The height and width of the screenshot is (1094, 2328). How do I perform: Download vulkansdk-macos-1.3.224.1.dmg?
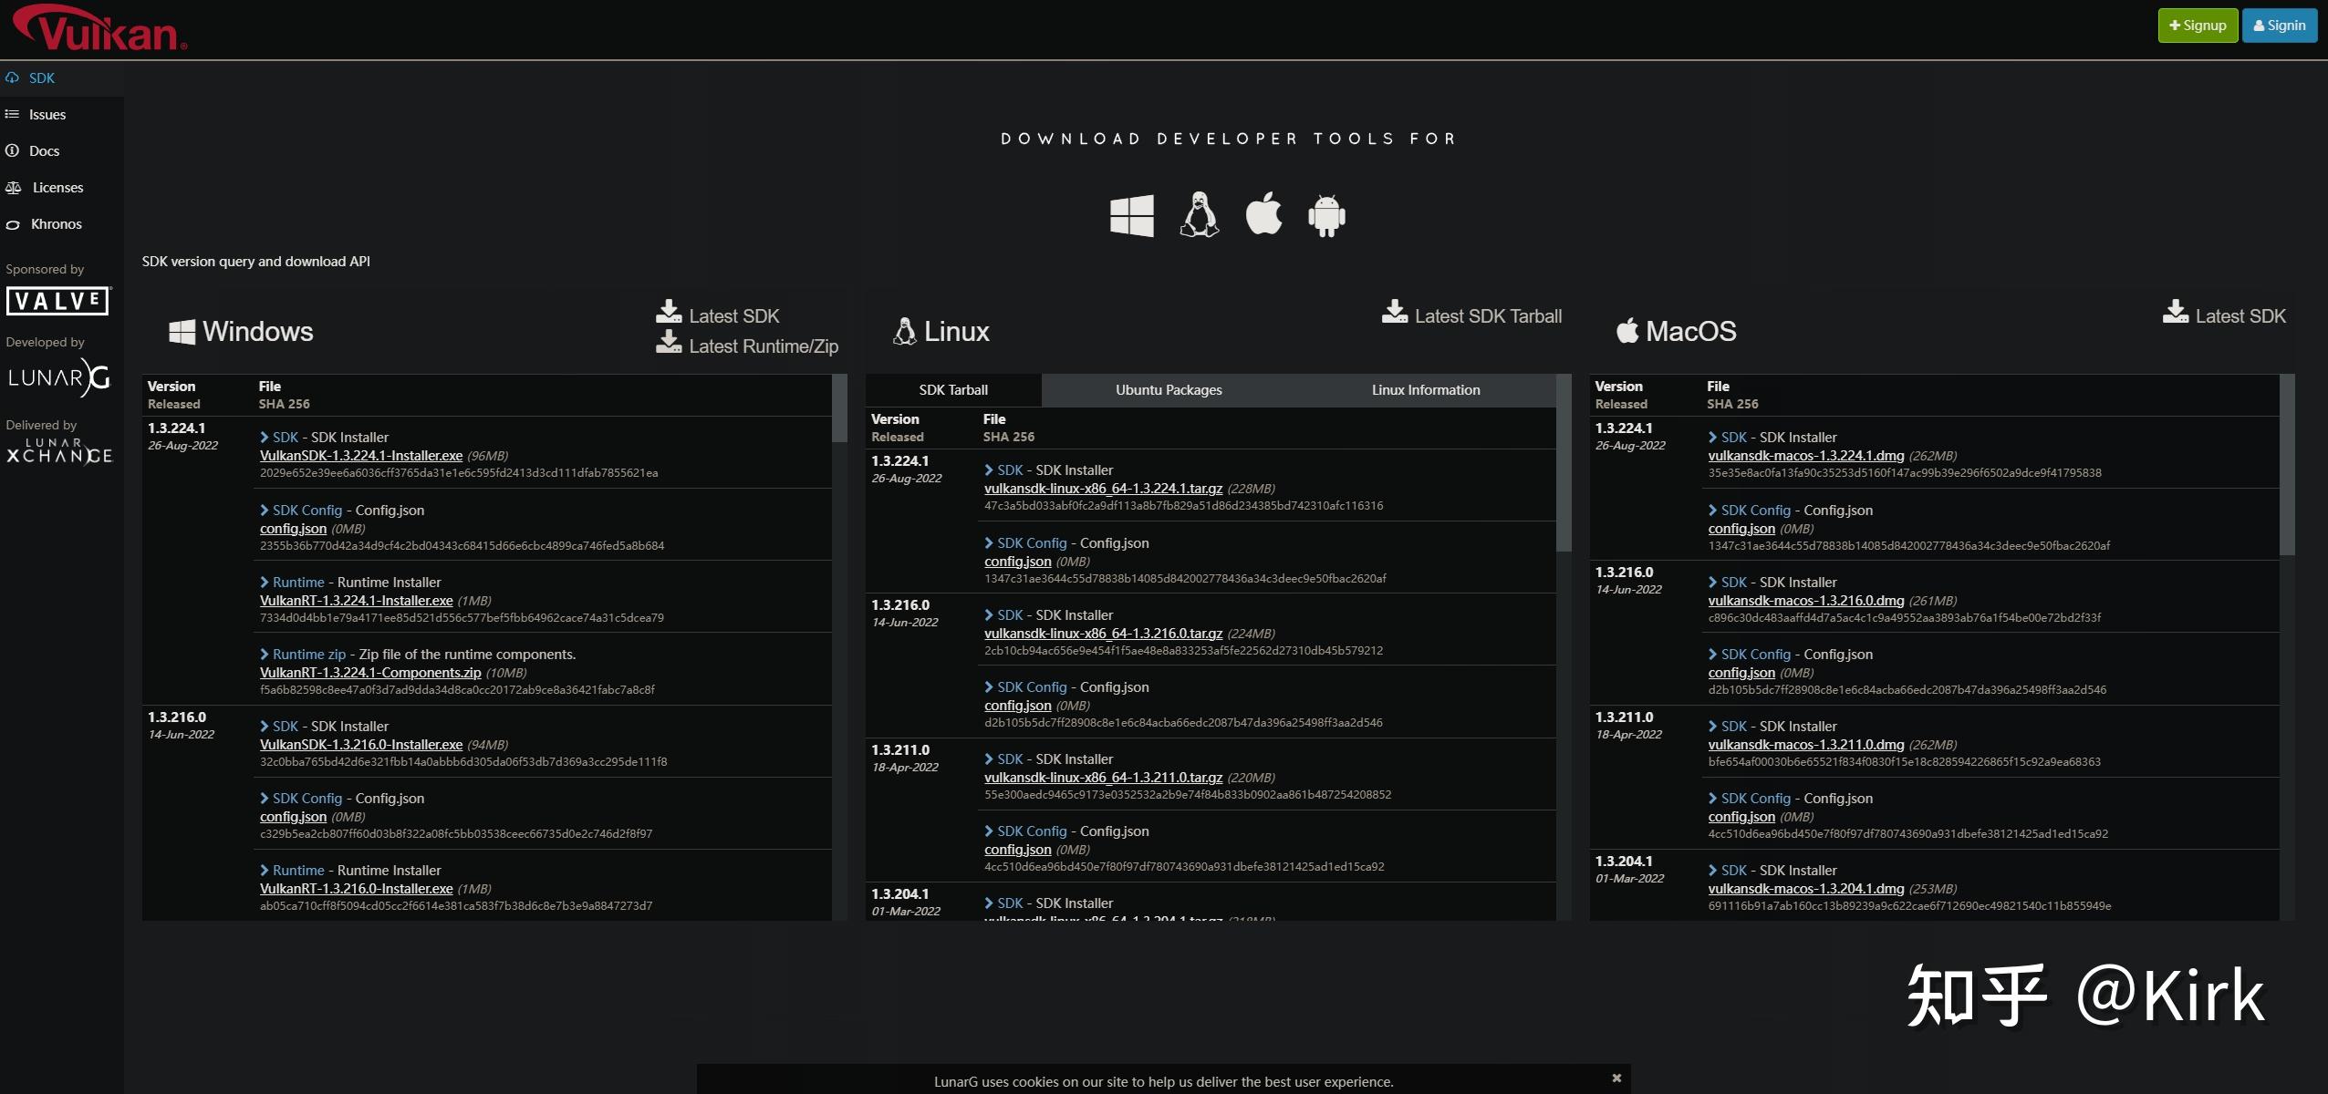pyautogui.click(x=1806, y=456)
